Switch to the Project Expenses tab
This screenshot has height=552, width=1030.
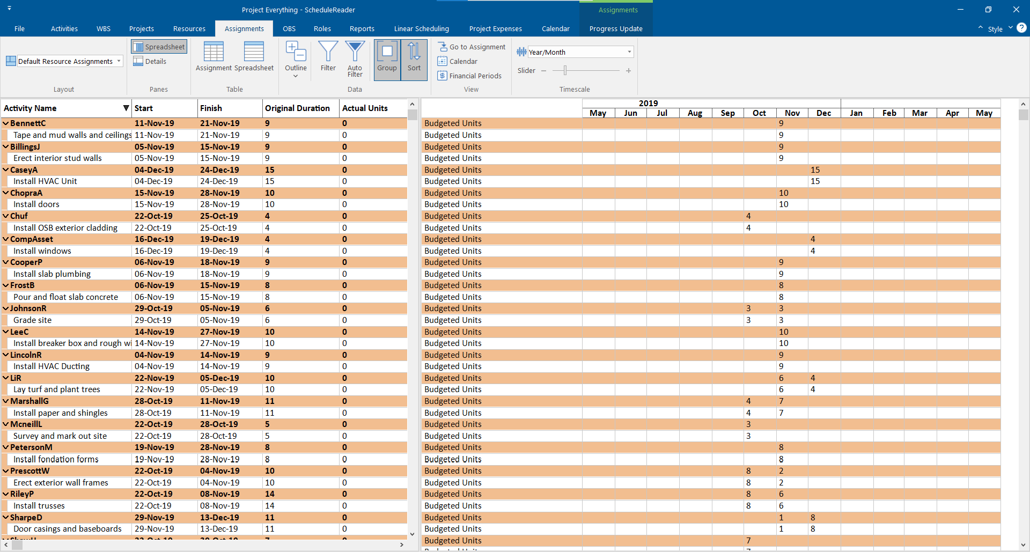[496, 28]
